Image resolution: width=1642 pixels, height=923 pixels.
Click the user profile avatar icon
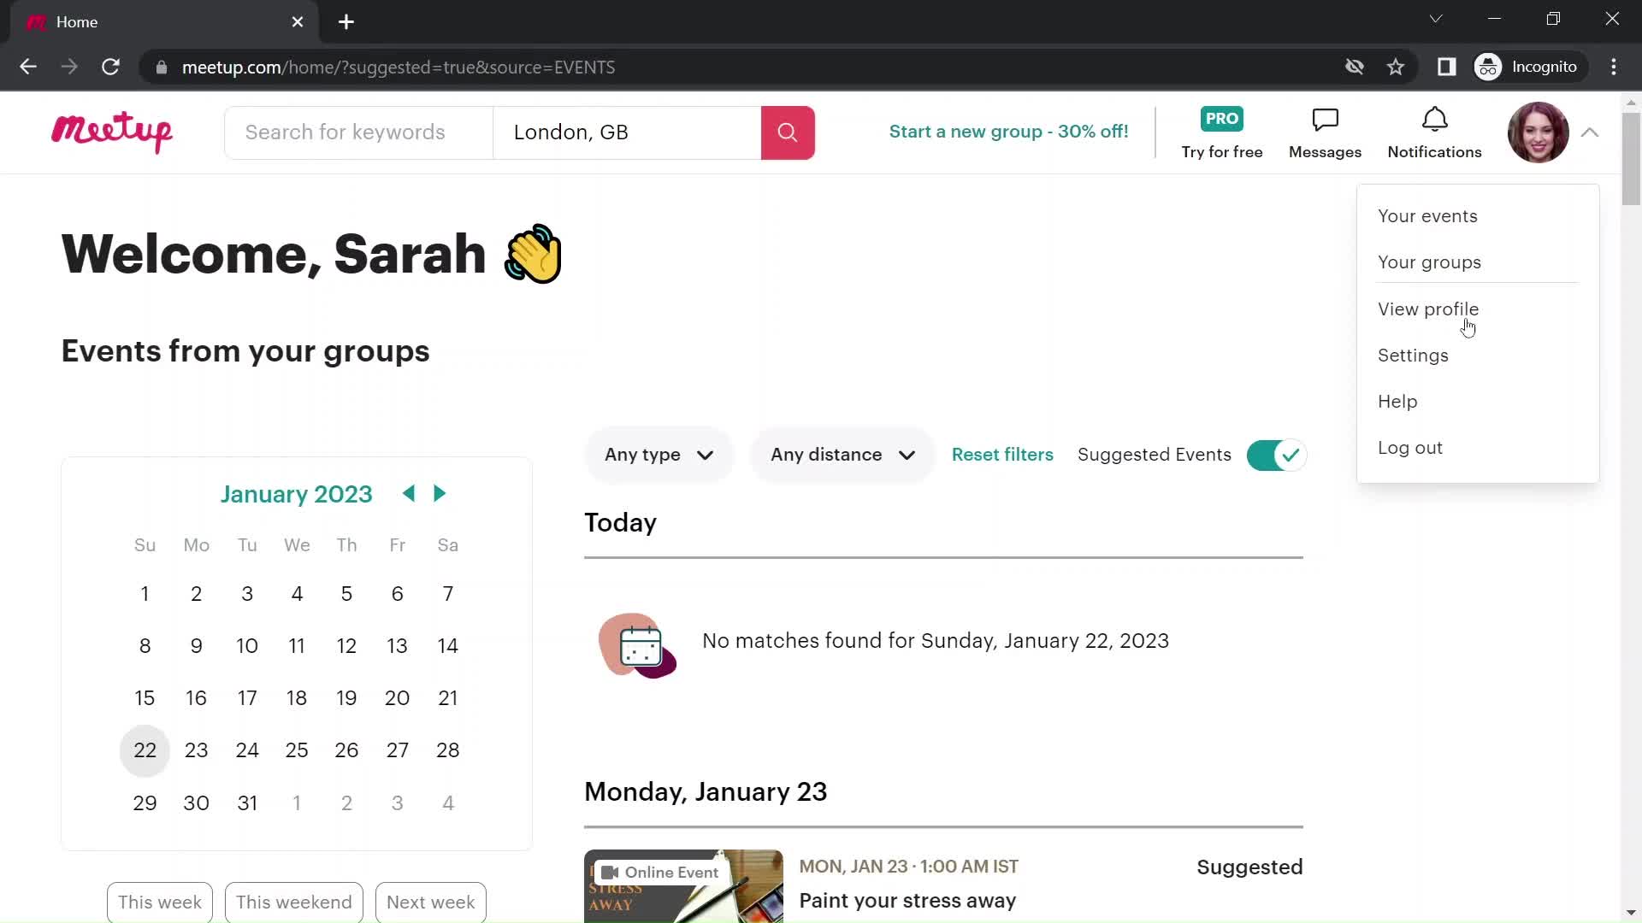click(x=1539, y=132)
